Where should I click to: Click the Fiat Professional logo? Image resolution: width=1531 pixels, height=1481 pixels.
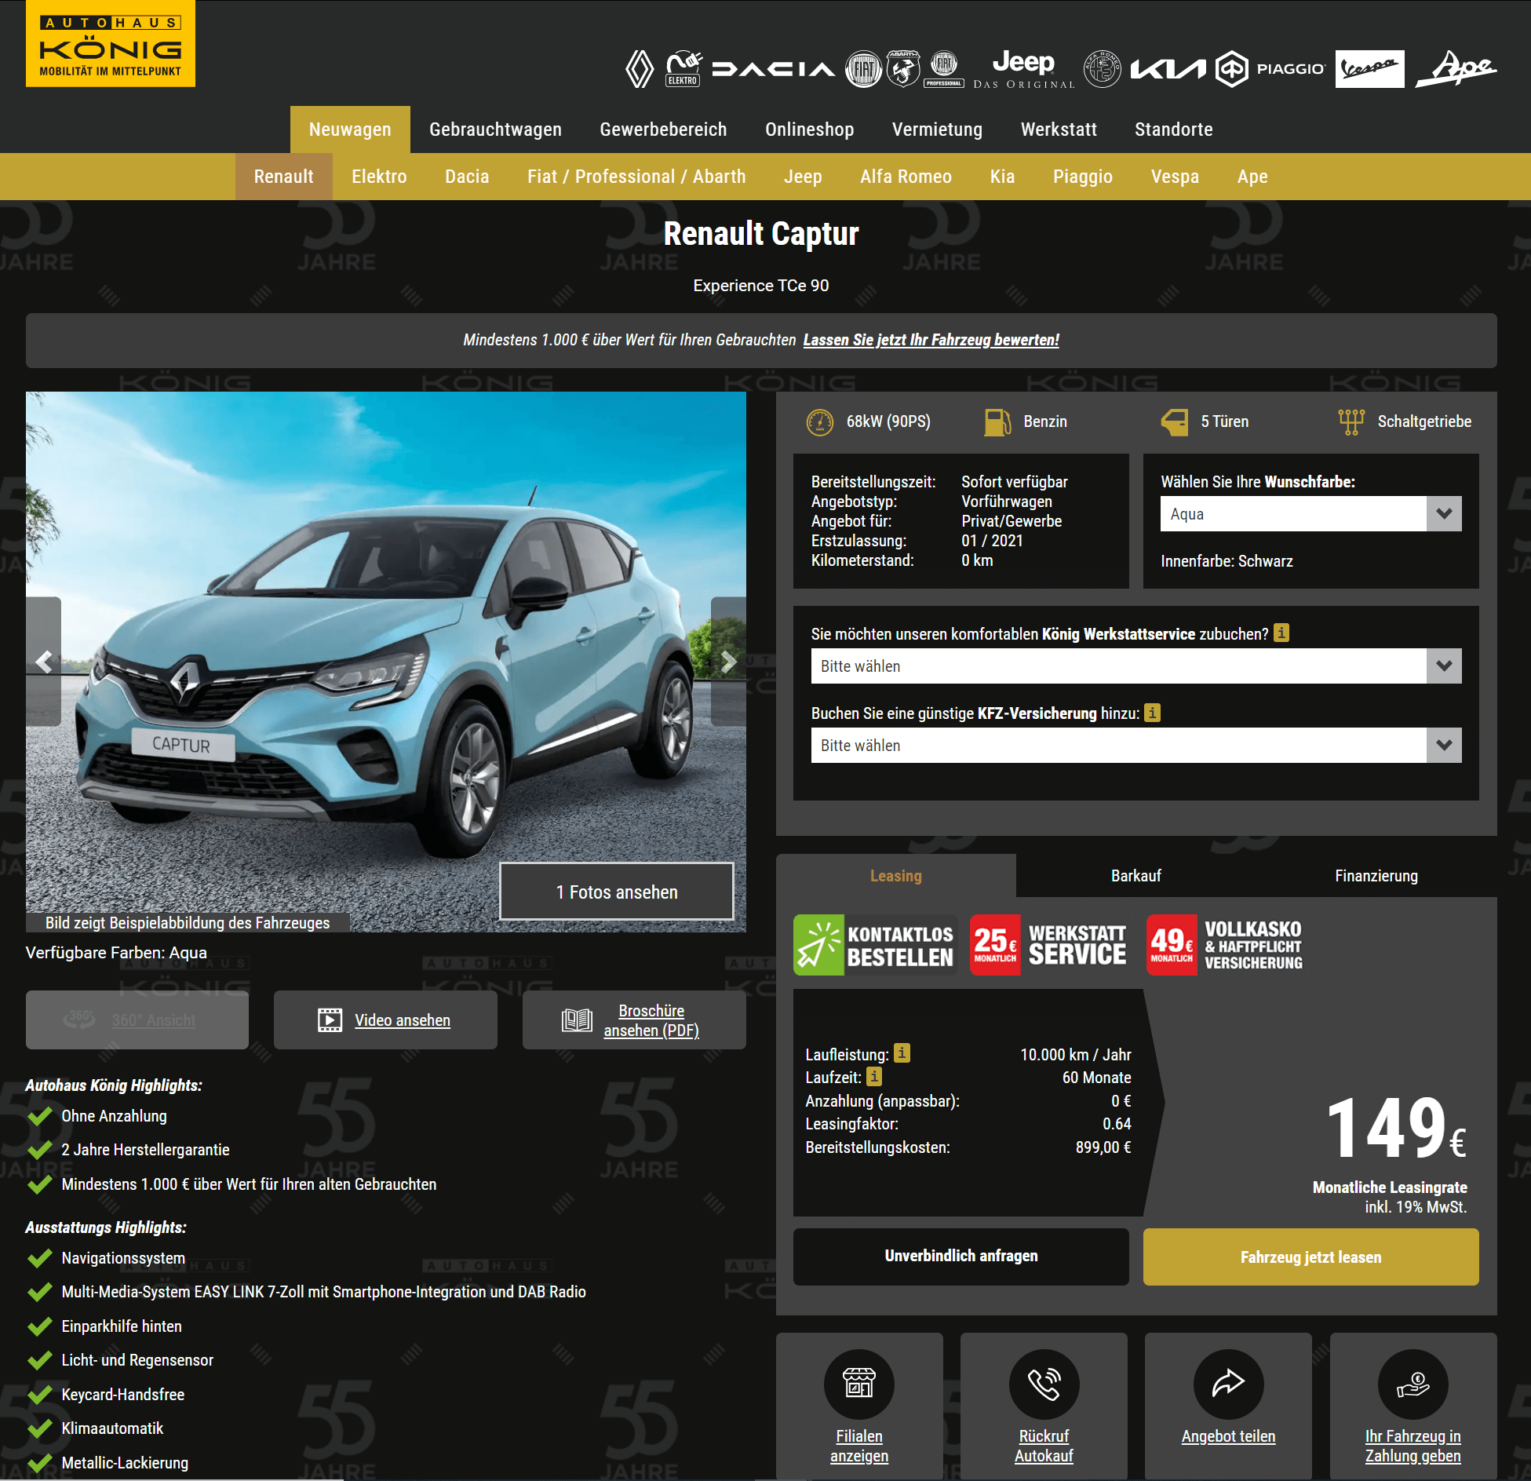tap(944, 69)
